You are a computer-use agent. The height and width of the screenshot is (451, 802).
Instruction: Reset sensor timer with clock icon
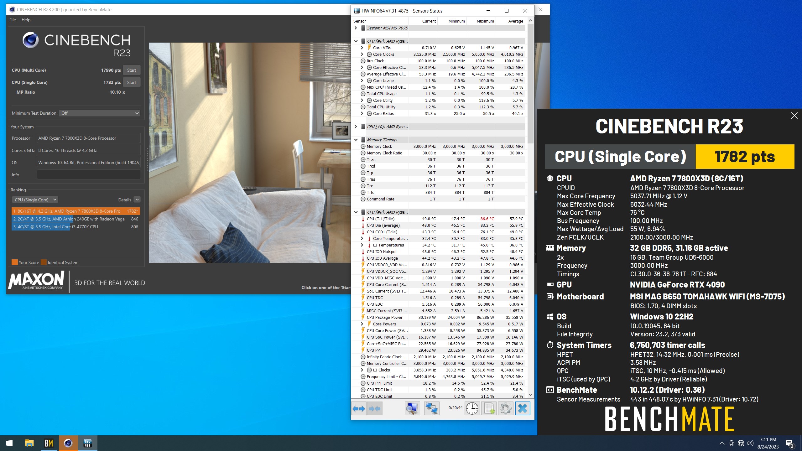click(472, 408)
